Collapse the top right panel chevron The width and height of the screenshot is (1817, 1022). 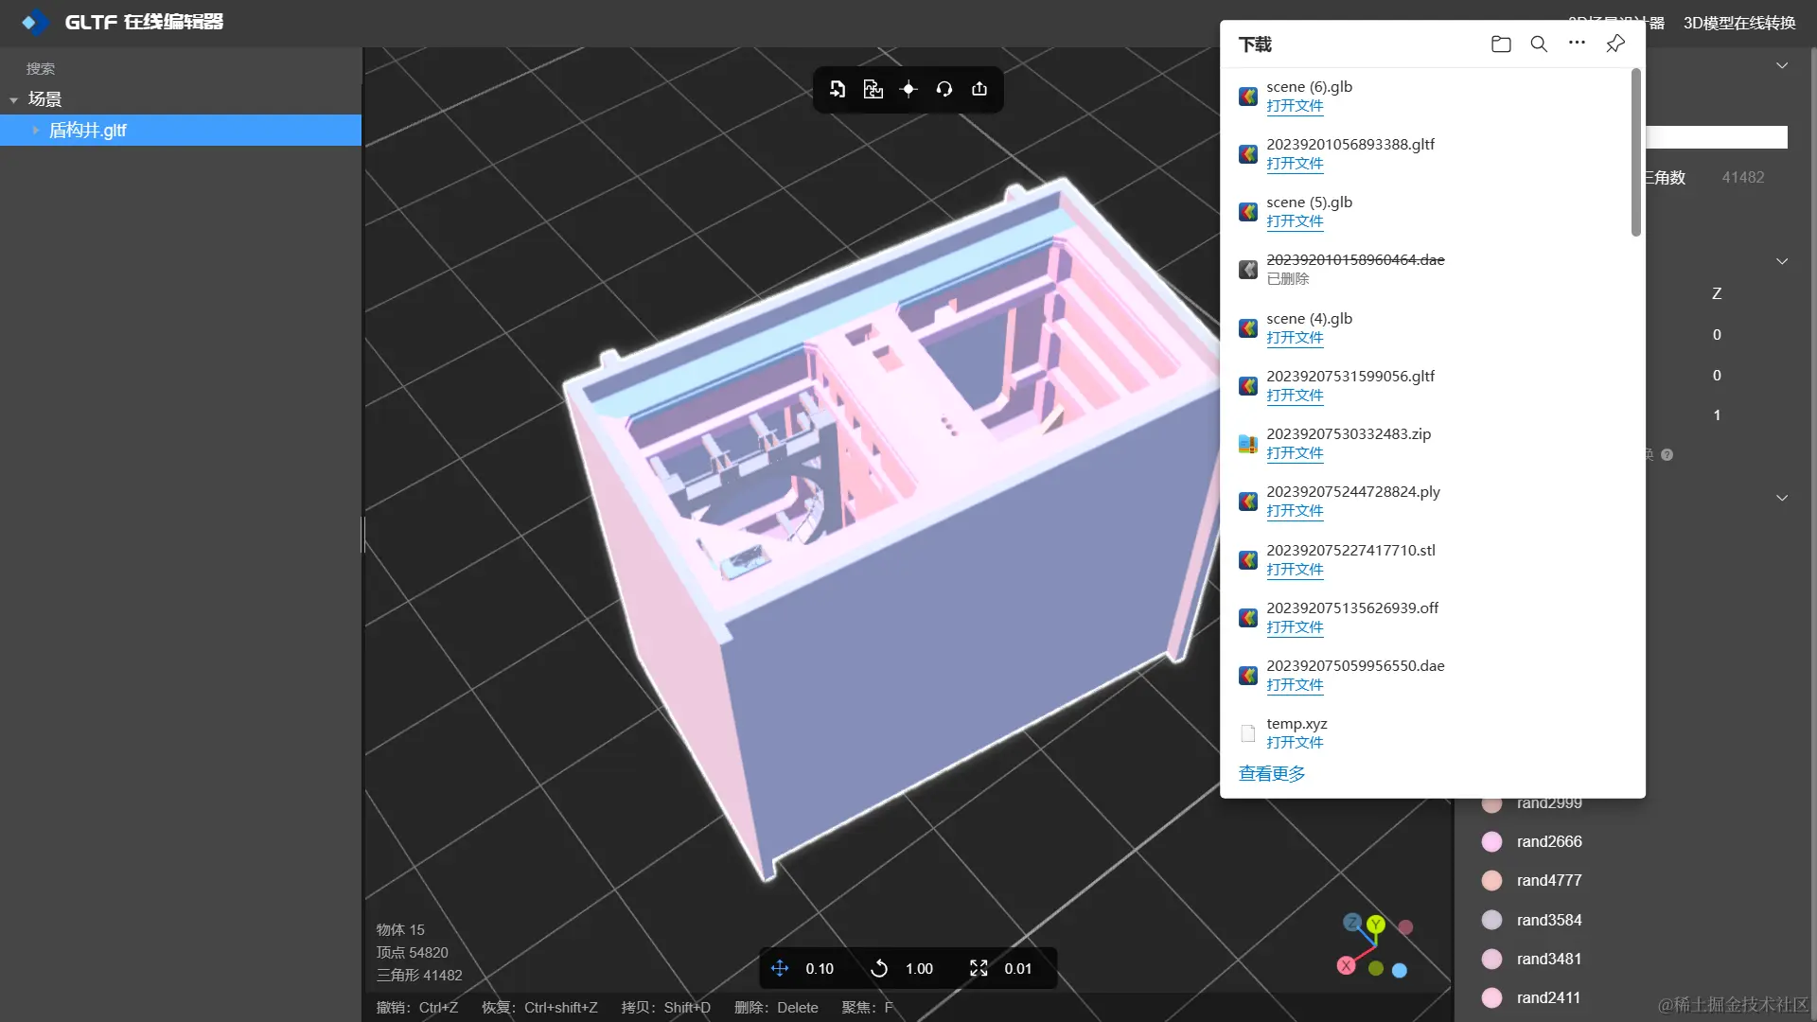click(x=1782, y=66)
